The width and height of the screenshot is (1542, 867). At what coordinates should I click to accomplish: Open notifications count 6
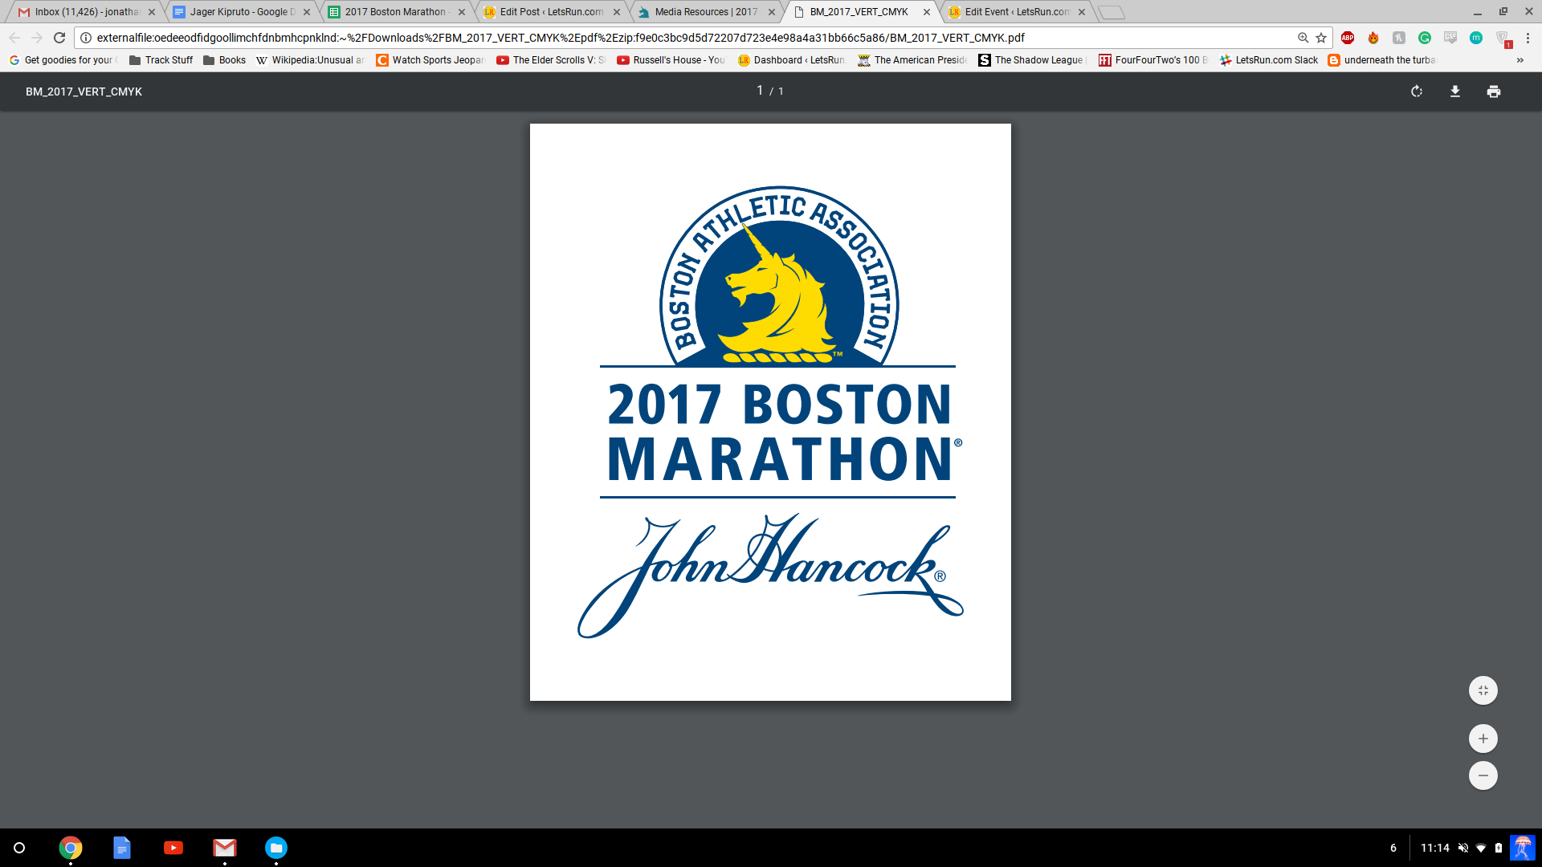coord(1393,848)
